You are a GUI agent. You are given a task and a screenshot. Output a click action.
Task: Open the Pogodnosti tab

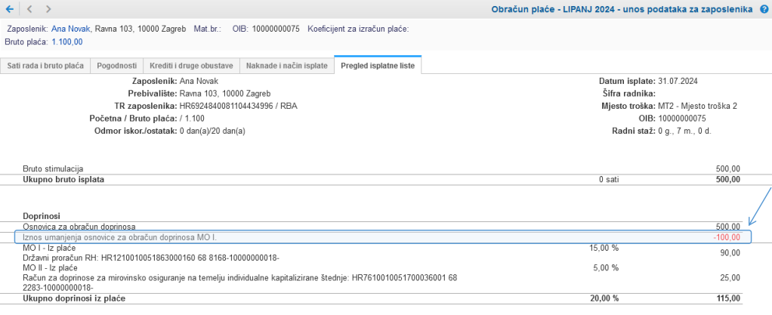tap(116, 66)
